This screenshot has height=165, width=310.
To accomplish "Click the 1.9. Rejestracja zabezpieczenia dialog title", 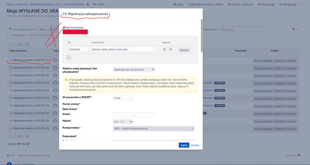I will [85, 14].
